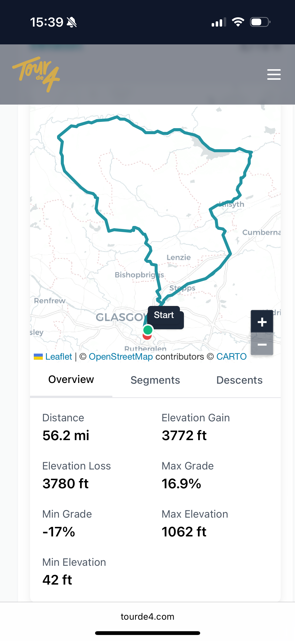Select the Overview tab
295x641 pixels.
(71, 380)
